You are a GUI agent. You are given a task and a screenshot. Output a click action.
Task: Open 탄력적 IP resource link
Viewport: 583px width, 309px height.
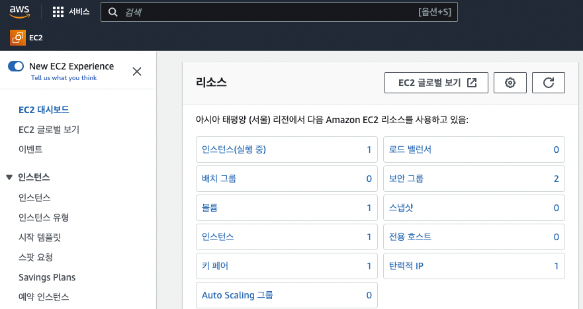pyautogui.click(x=406, y=266)
